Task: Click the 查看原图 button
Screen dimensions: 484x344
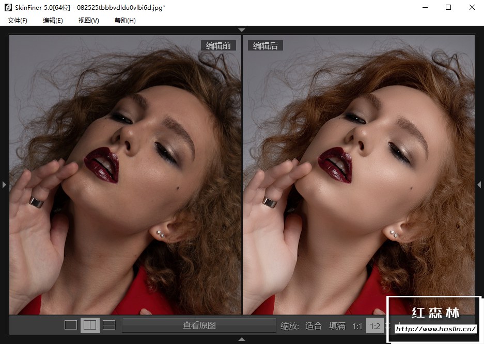Action: [199, 325]
